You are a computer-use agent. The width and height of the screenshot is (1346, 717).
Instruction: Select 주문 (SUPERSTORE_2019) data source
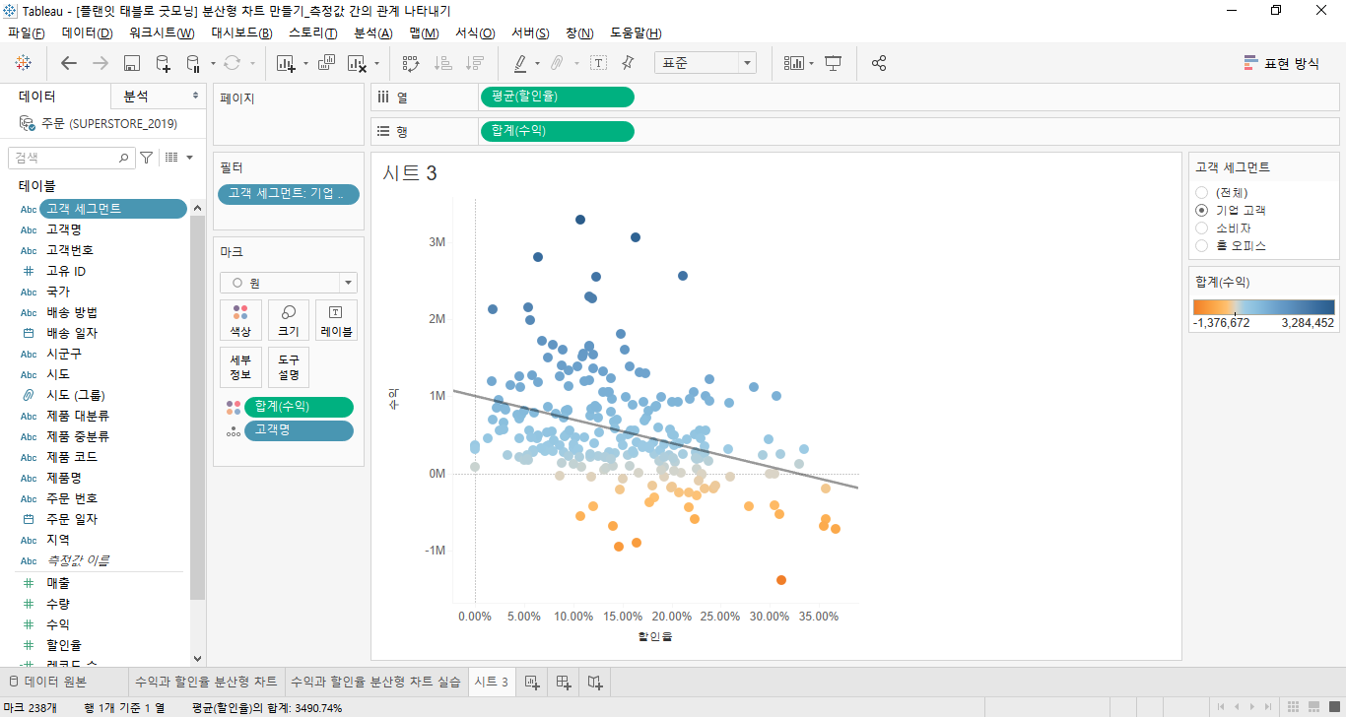coord(108,124)
